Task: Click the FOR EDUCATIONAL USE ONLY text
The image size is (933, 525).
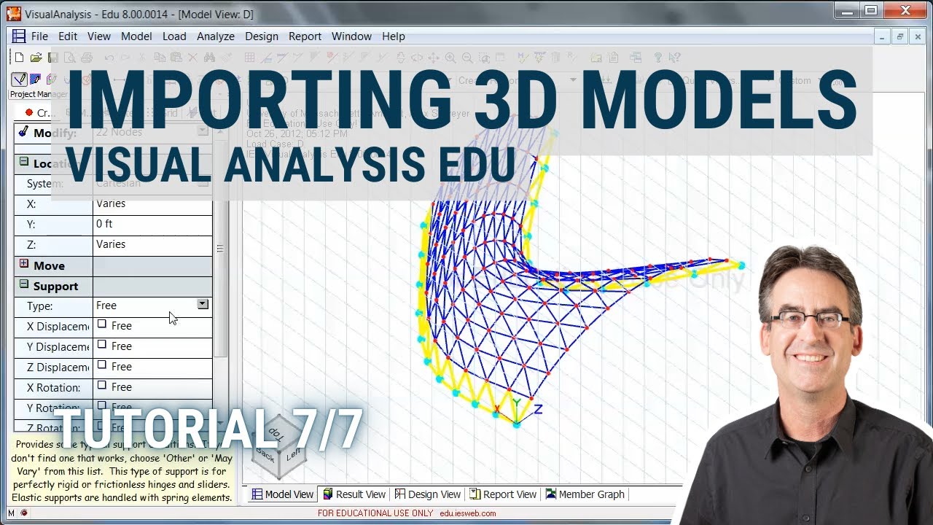Action: 375,513
